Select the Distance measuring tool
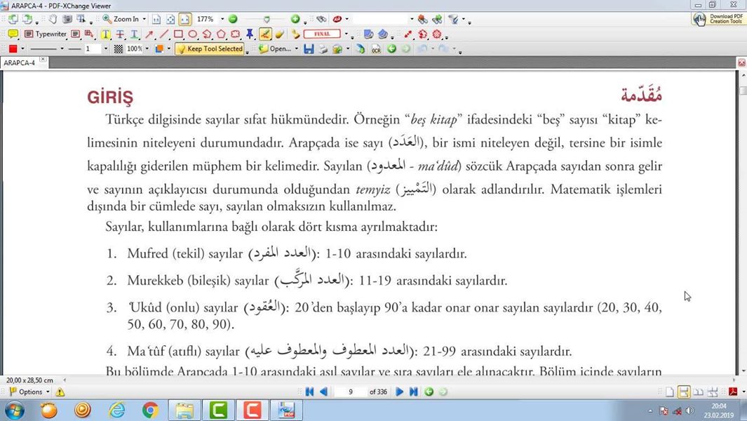The image size is (747, 421). 408,34
